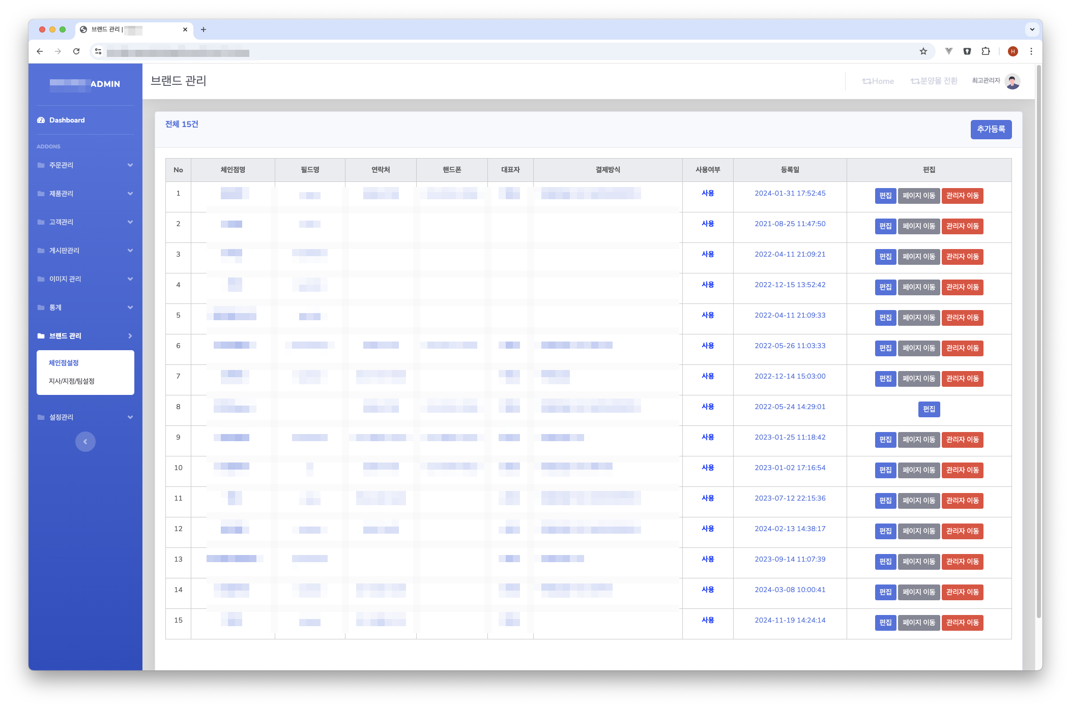
Task: Expand 고객관리 sidebar menu
Action: (x=85, y=222)
